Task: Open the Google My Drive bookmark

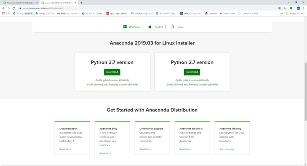Action: [92, 13]
